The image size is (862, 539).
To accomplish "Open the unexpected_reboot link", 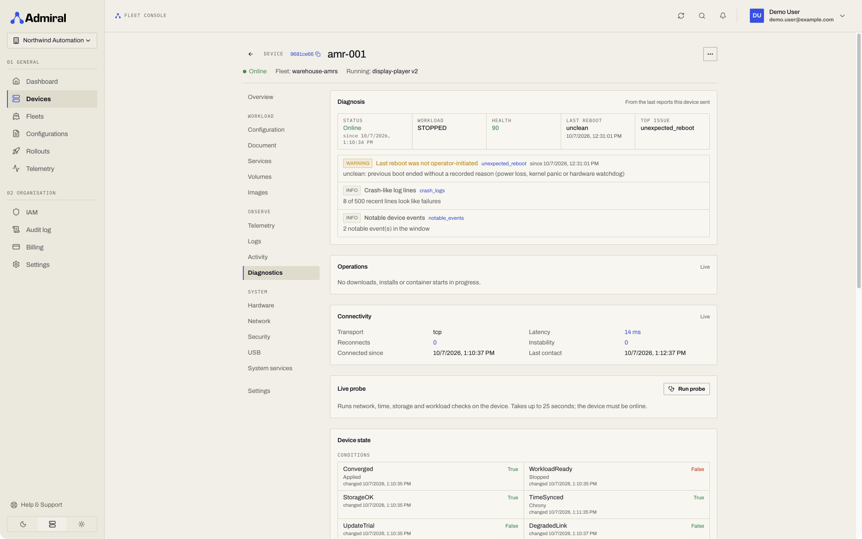I will (504, 164).
